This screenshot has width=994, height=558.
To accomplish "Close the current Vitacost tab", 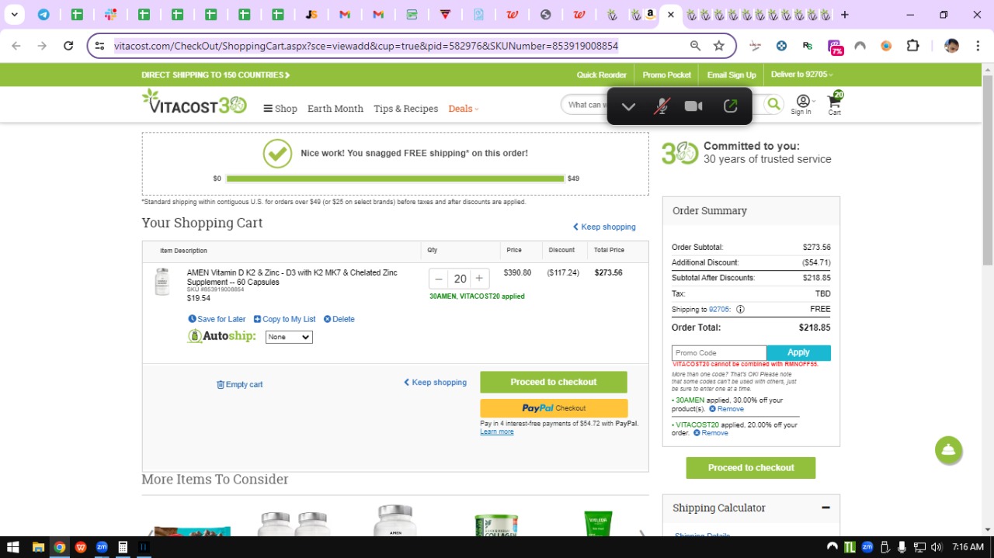I will (671, 15).
